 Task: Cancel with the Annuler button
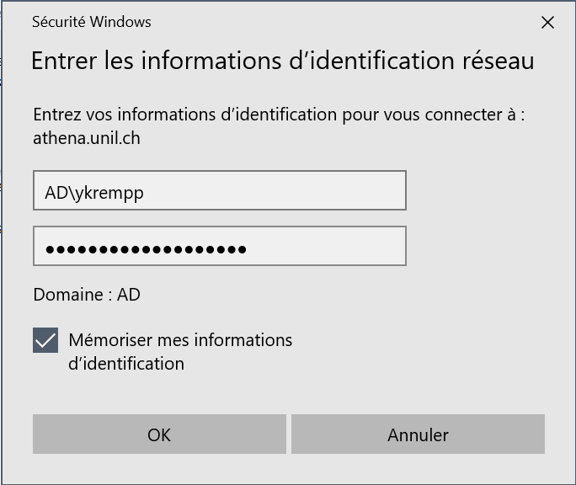point(418,434)
